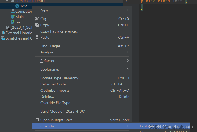The width and height of the screenshot is (197, 132).
Task: Click the closing brace in editor
Action: [142, 8]
